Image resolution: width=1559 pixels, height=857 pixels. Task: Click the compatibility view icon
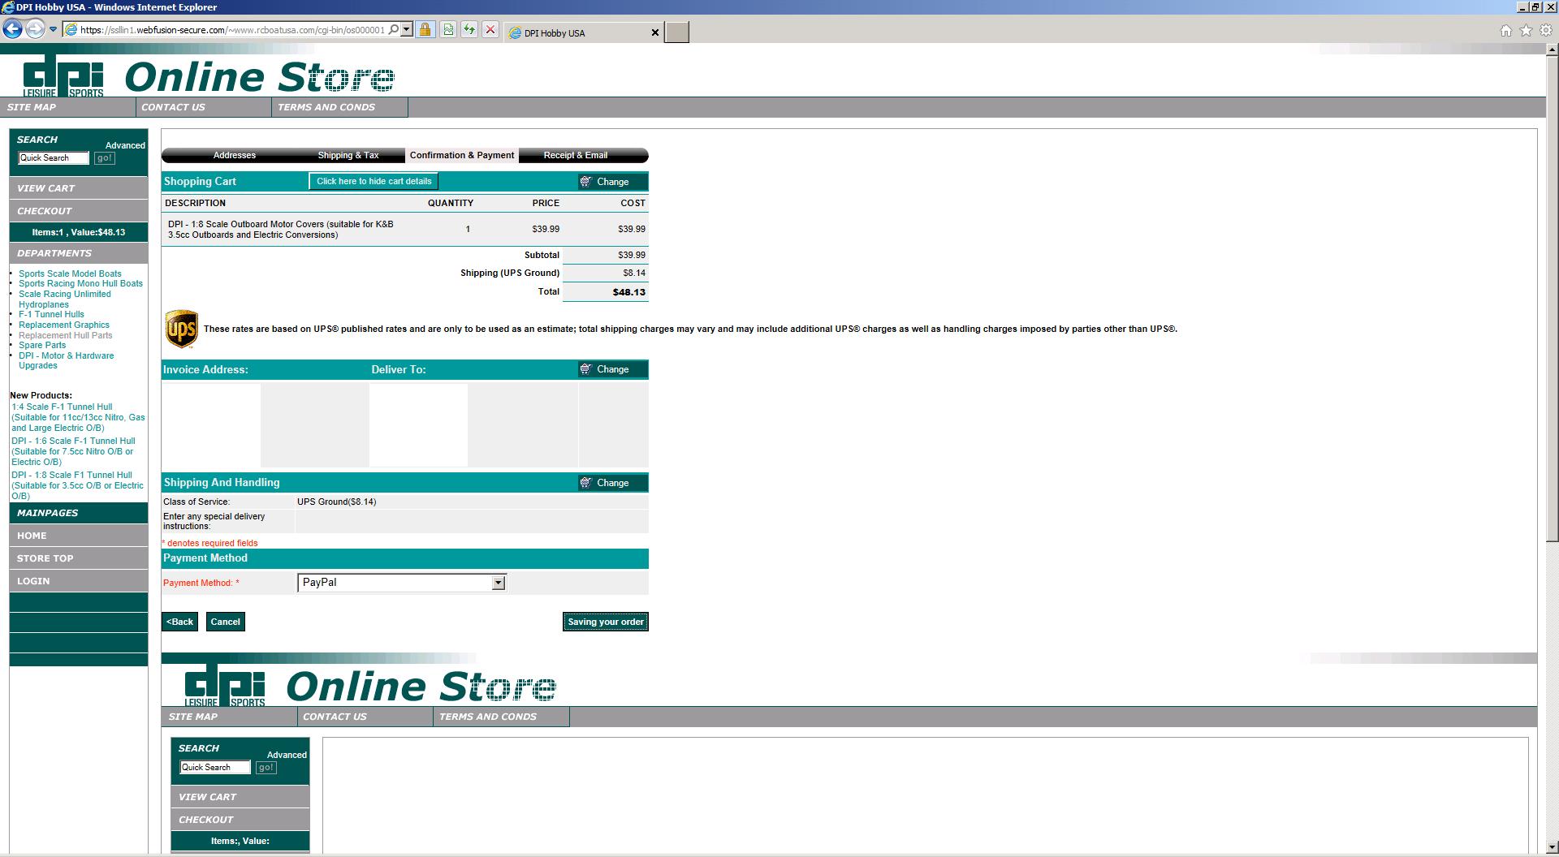click(447, 30)
